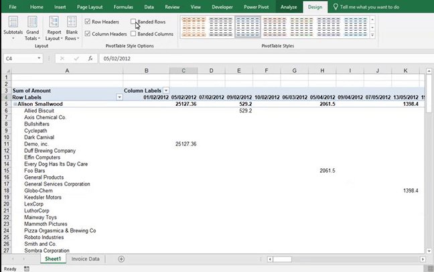This screenshot has width=434, height=272.
Task: Uncheck the Row Headers checkbox
Action: (x=88, y=22)
